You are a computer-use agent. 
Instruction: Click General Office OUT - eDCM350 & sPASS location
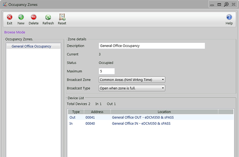[143, 117]
